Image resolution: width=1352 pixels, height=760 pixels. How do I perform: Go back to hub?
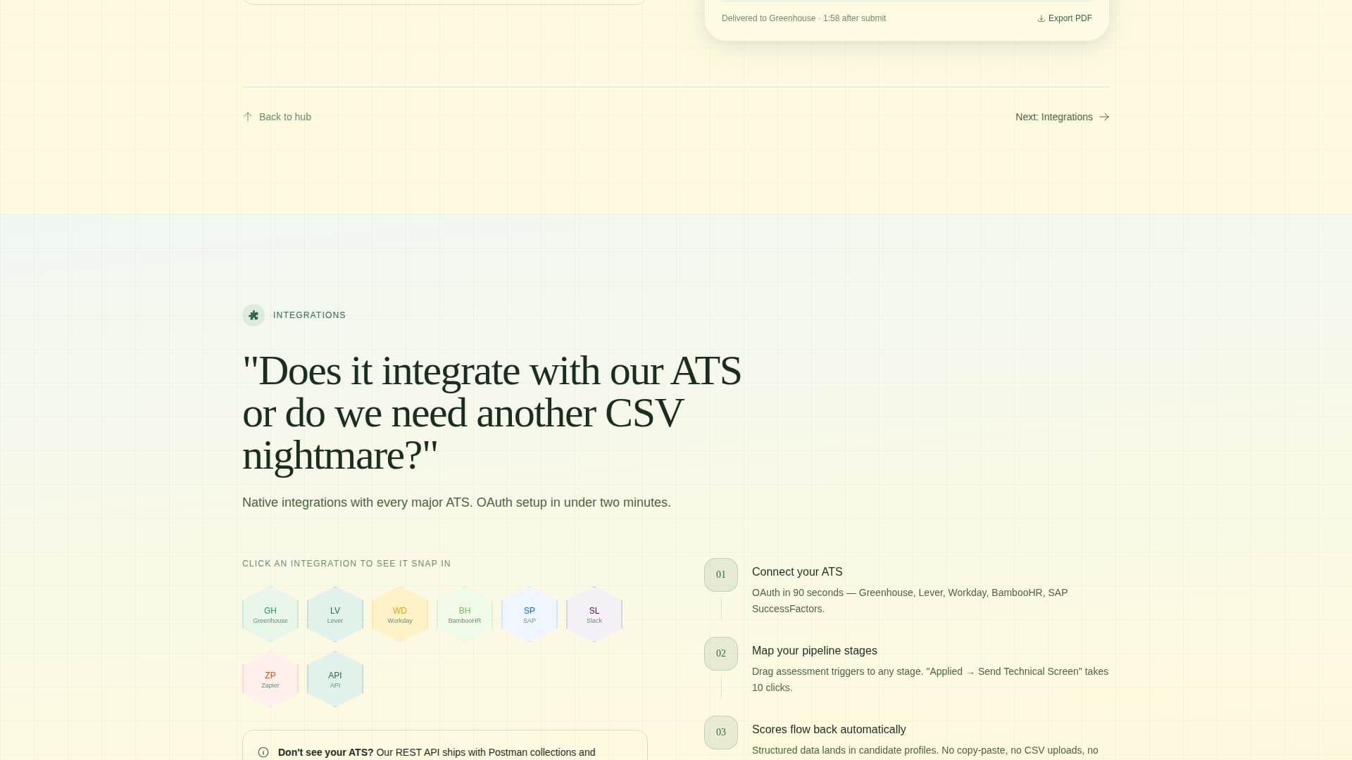277,117
